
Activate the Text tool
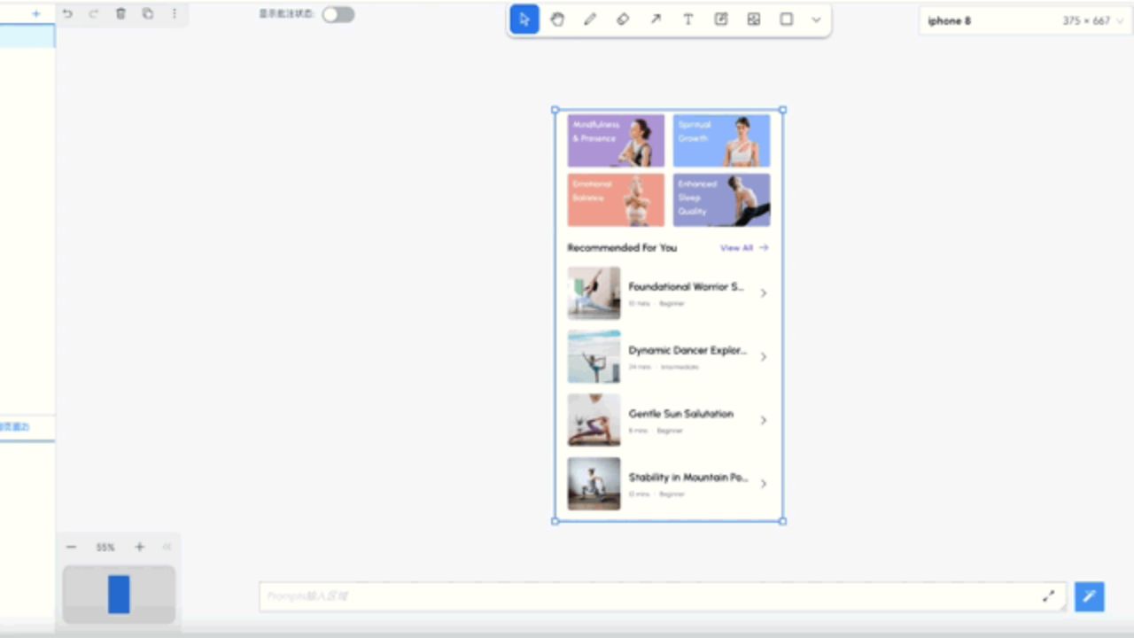pyautogui.click(x=687, y=19)
